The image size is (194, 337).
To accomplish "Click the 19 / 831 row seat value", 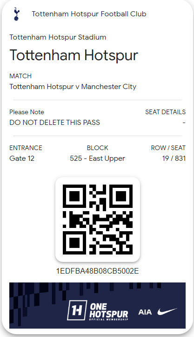I will 174,158.
